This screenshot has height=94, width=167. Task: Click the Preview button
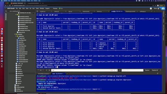click(x=55, y=8)
